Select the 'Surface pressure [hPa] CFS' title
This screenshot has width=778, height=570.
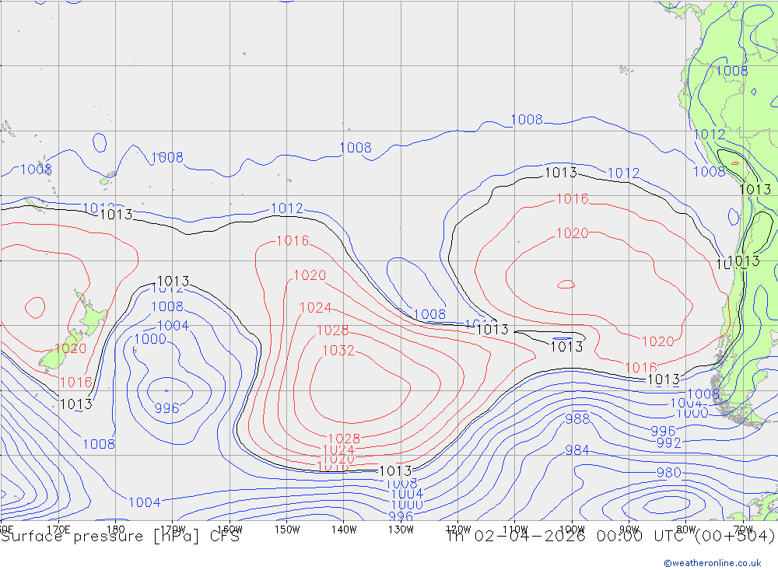click(x=120, y=537)
